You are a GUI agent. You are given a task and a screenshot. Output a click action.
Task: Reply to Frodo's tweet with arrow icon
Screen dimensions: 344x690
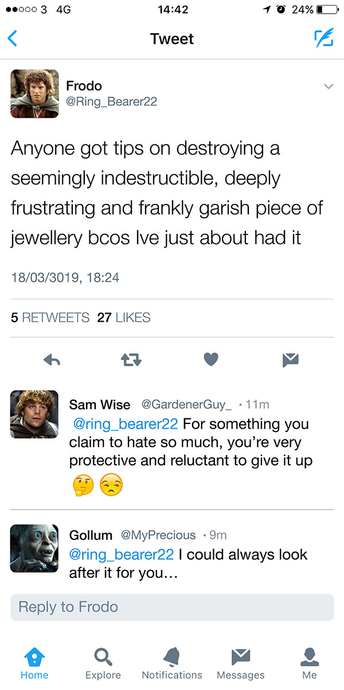52,360
